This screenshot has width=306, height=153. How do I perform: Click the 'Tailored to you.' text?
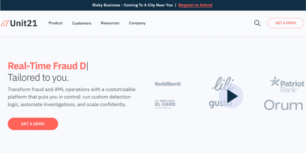39,77
